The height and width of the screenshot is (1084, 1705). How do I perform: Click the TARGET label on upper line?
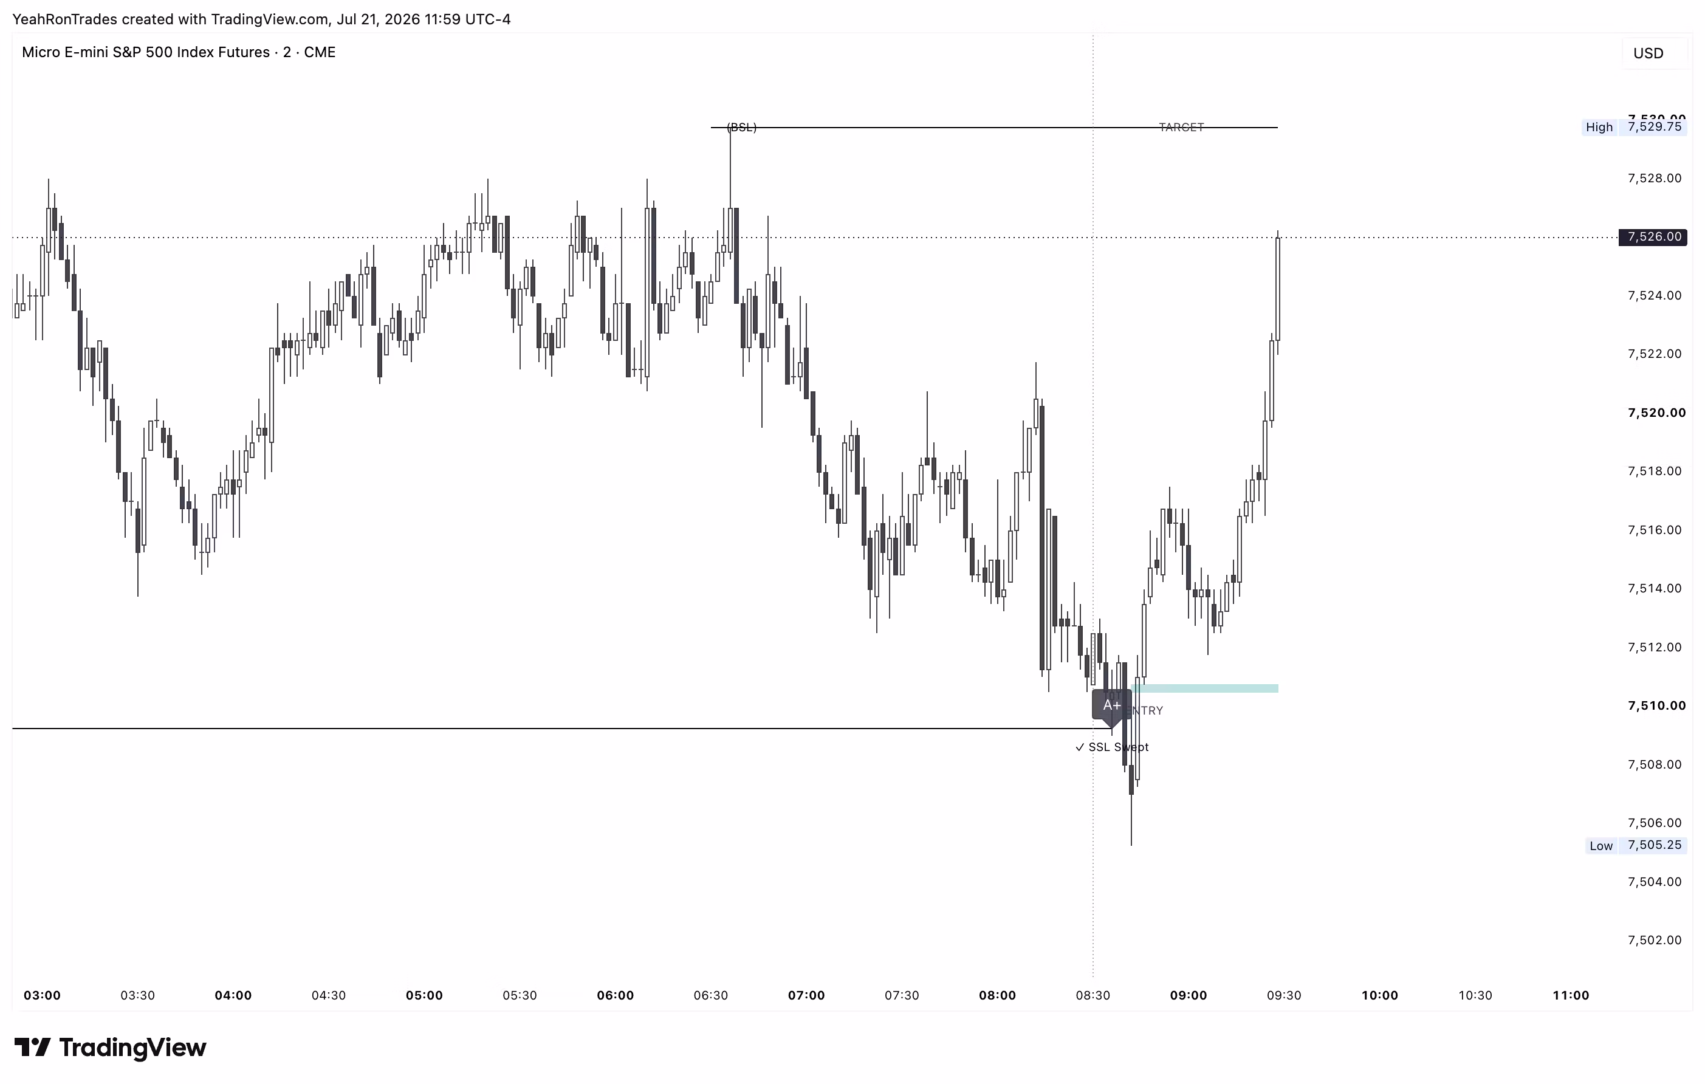pos(1181,128)
